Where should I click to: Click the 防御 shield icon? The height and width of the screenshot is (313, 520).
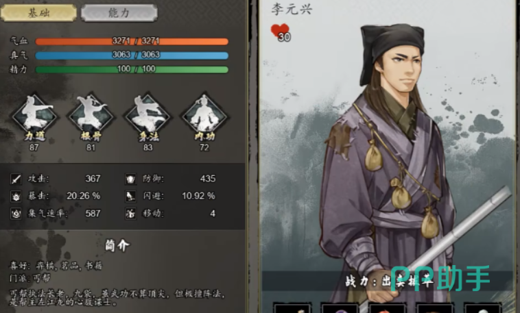(130, 179)
